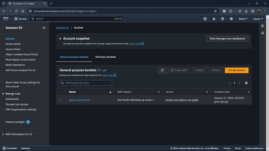Click the Copy ARN button

click(179, 70)
